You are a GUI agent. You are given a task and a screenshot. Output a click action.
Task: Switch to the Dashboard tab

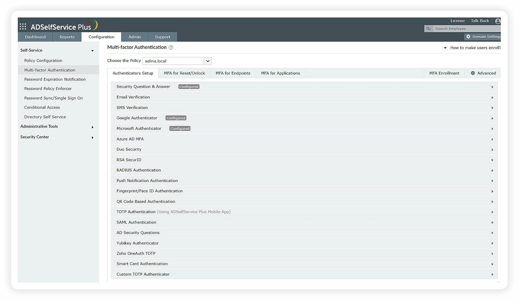35,37
